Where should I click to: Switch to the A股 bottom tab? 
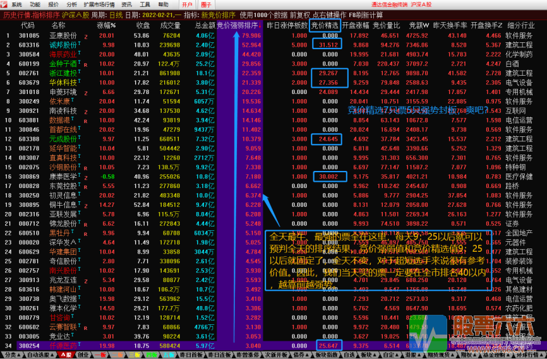[x=66, y=355]
